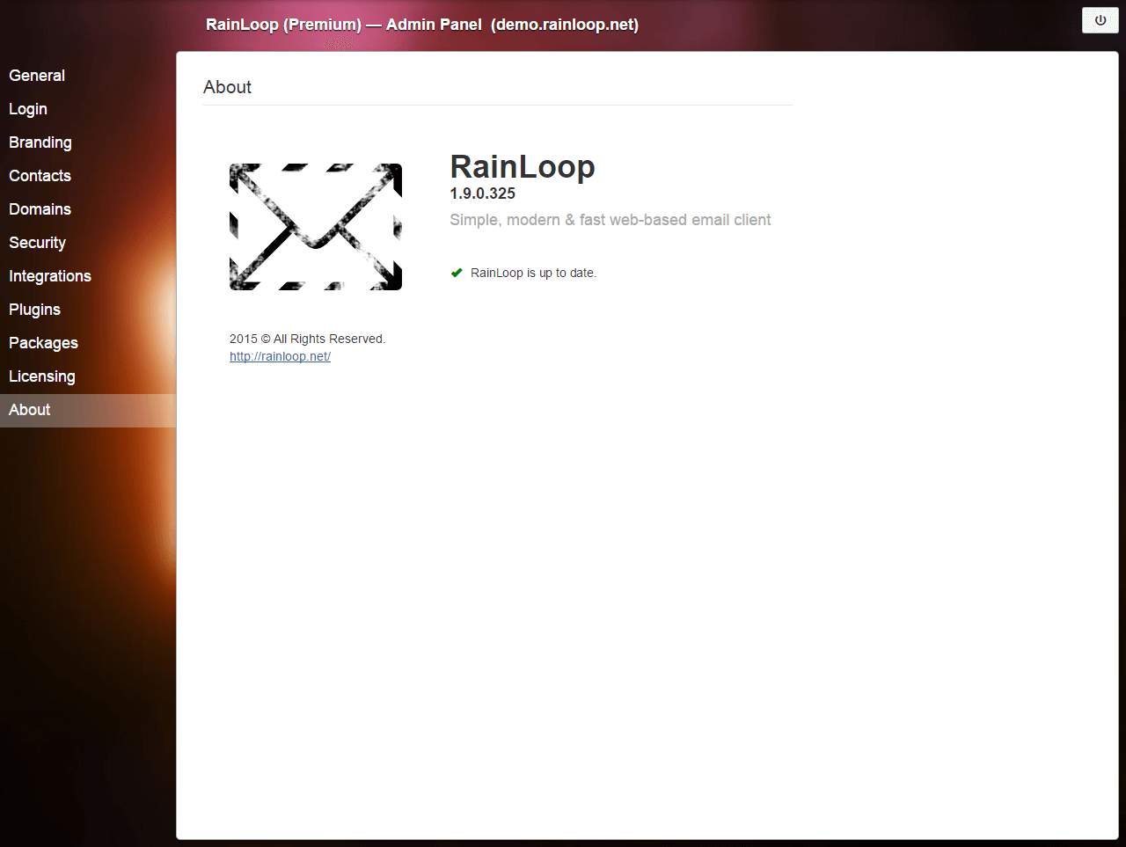The height and width of the screenshot is (847, 1126).
Task: Click the power logout icon button
Action: coord(1100,20)
